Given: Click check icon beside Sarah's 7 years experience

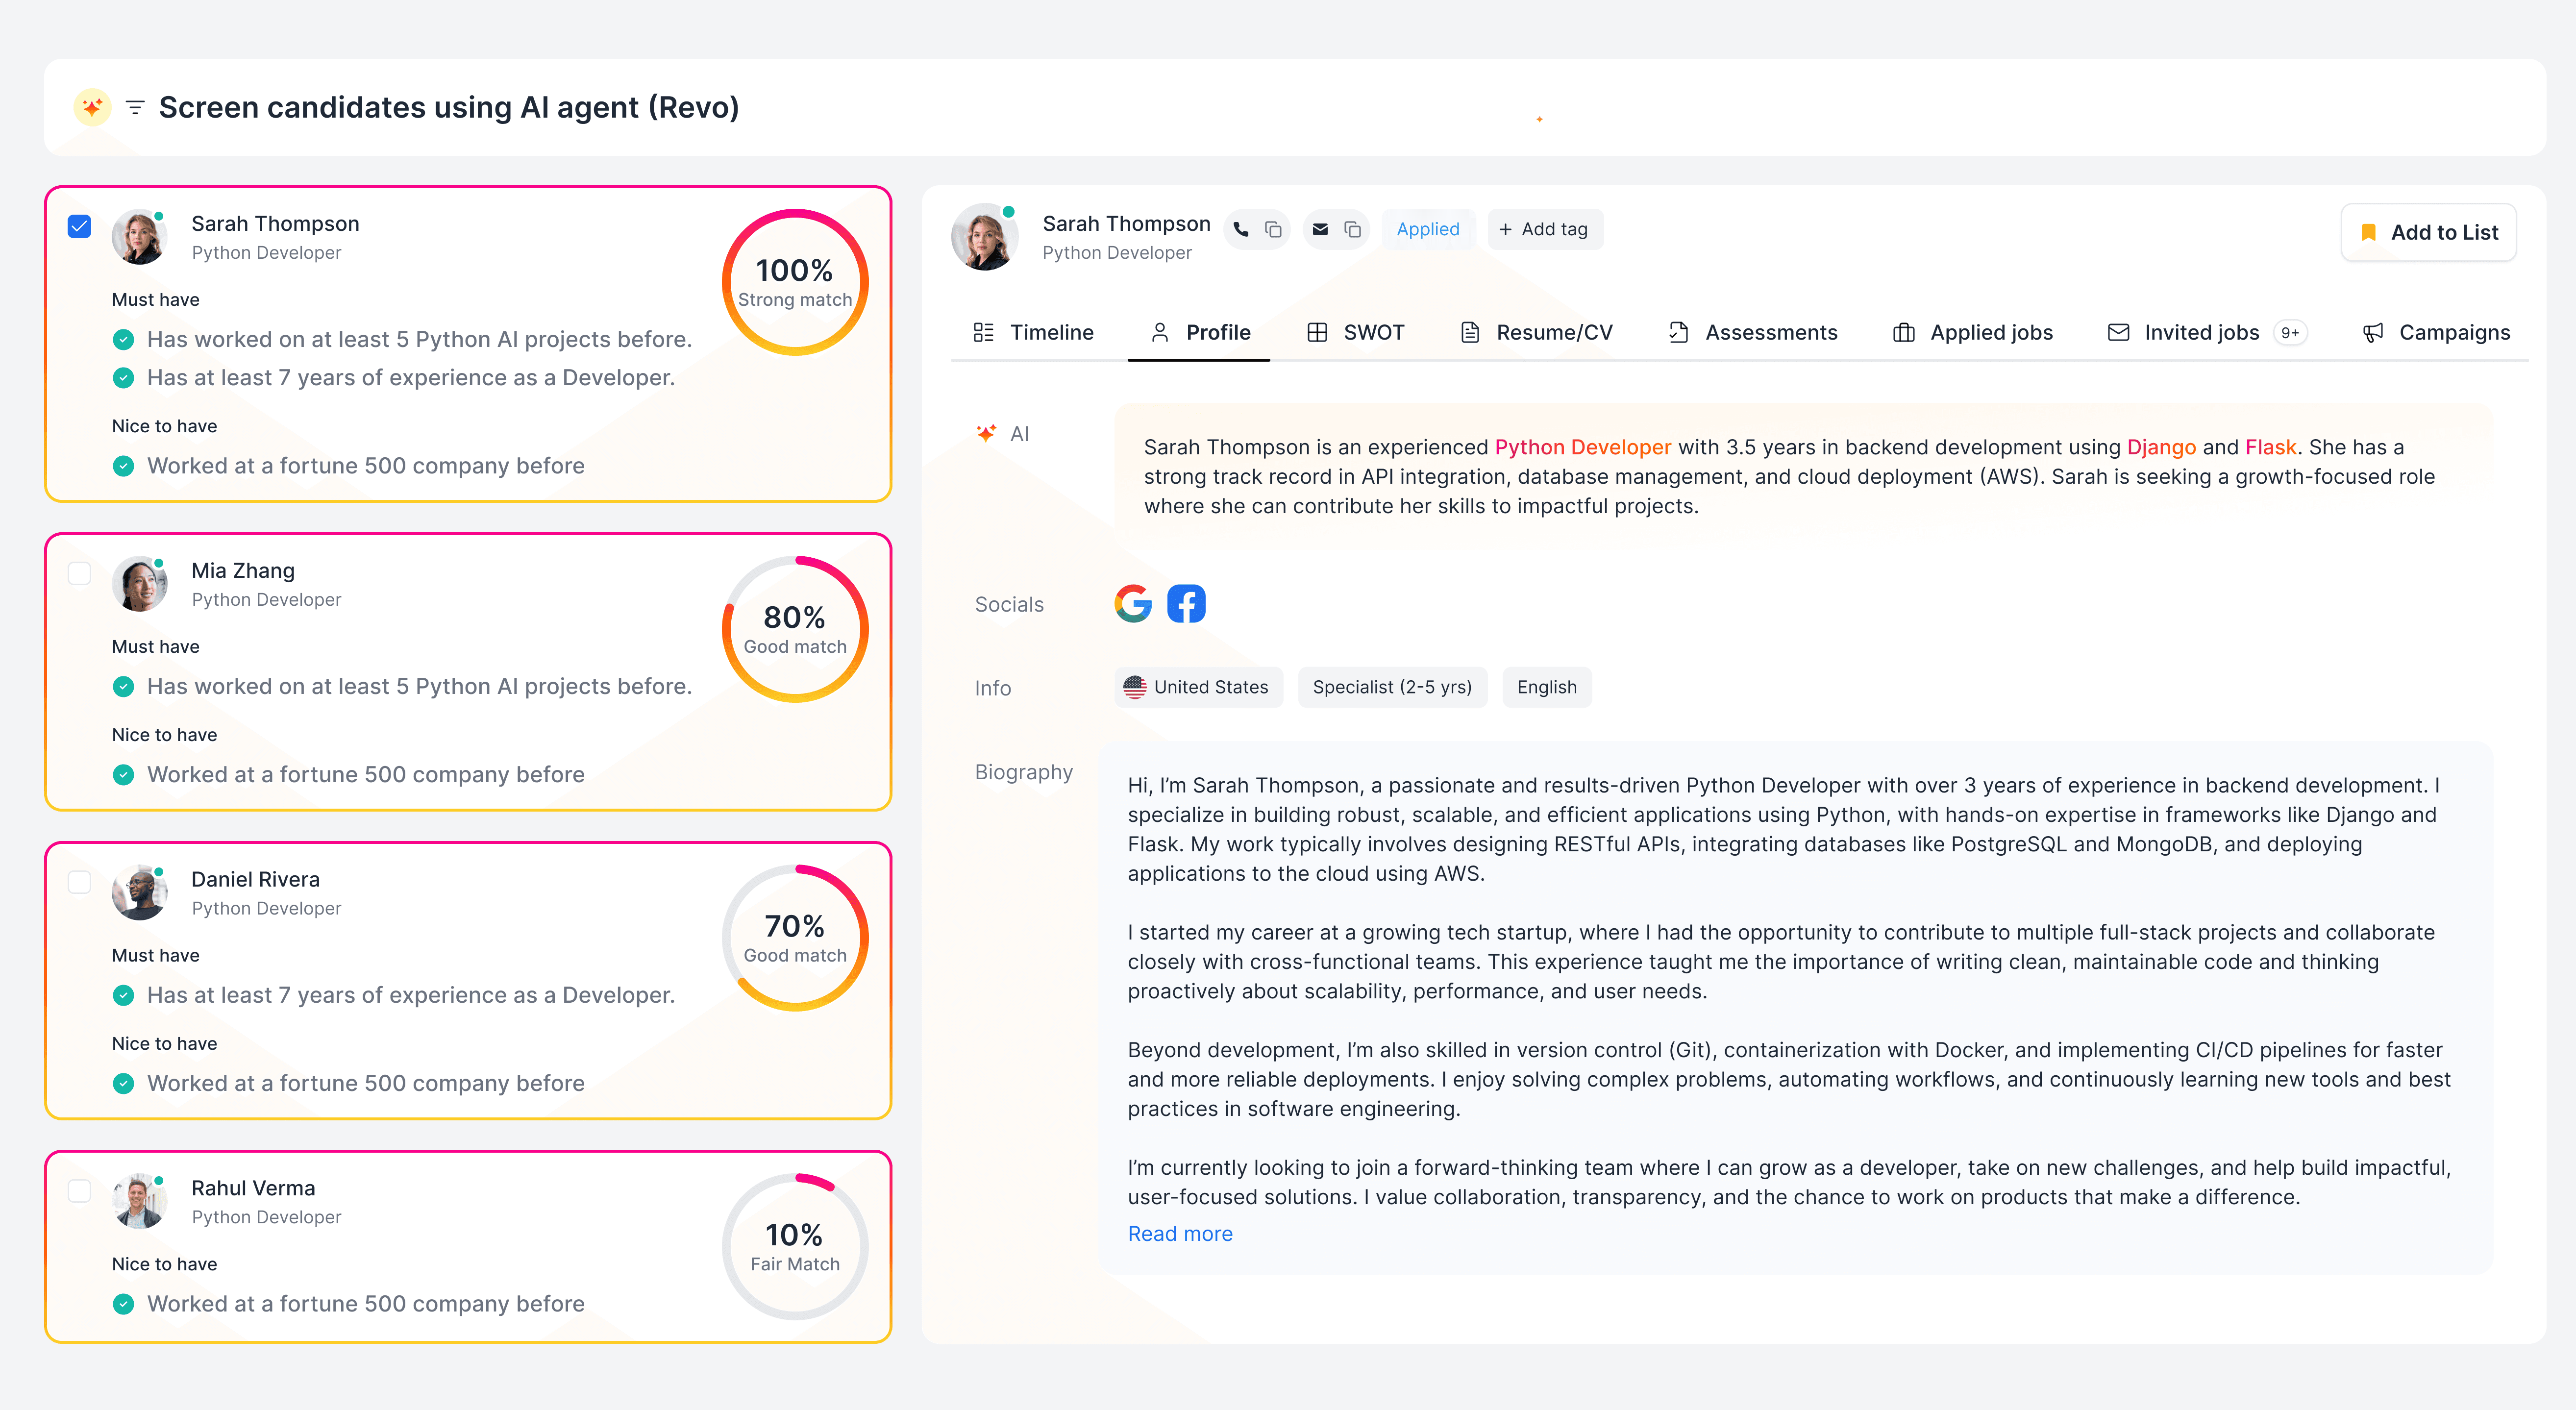Looking at the screenshot, I should point(123,378).
